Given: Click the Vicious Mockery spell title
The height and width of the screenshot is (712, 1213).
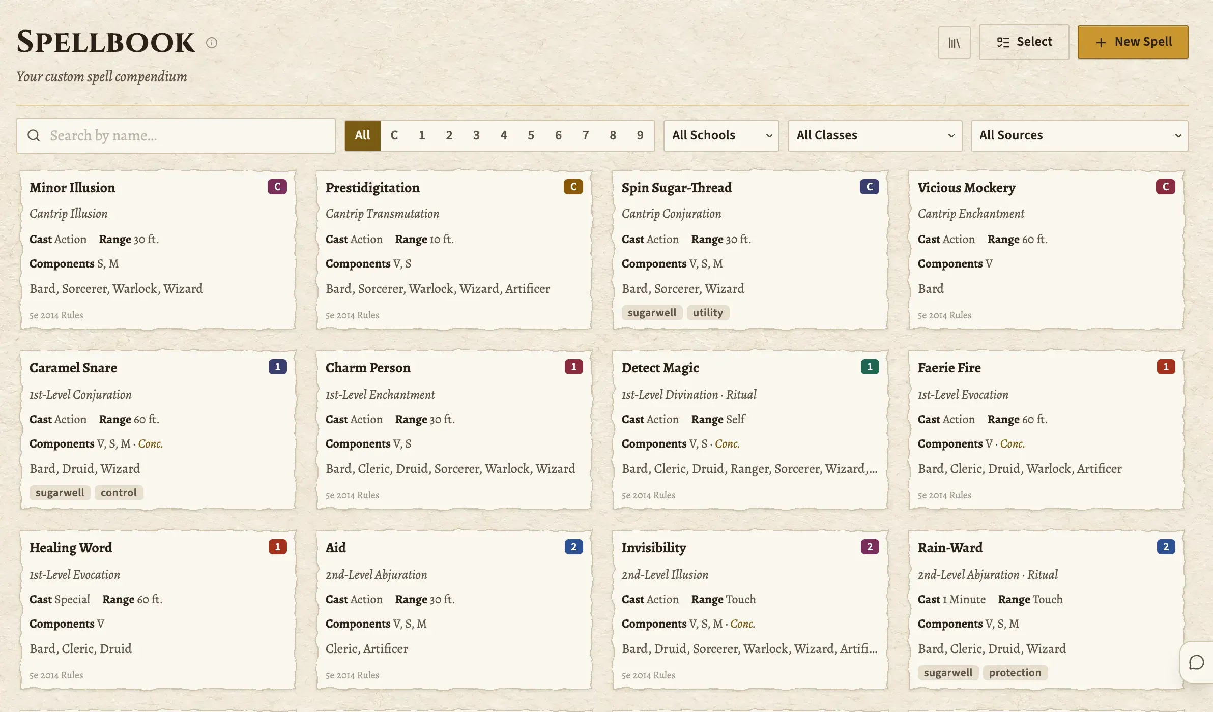Looking at the screenshot, I should pos(966,188).
